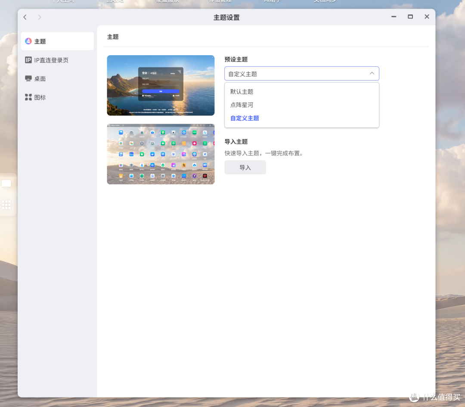
Task: Click the 主题设置 window title
Action: point(226,18)
